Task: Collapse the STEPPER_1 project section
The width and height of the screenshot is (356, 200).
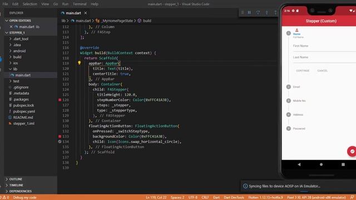Action: [x=7, y=33]
